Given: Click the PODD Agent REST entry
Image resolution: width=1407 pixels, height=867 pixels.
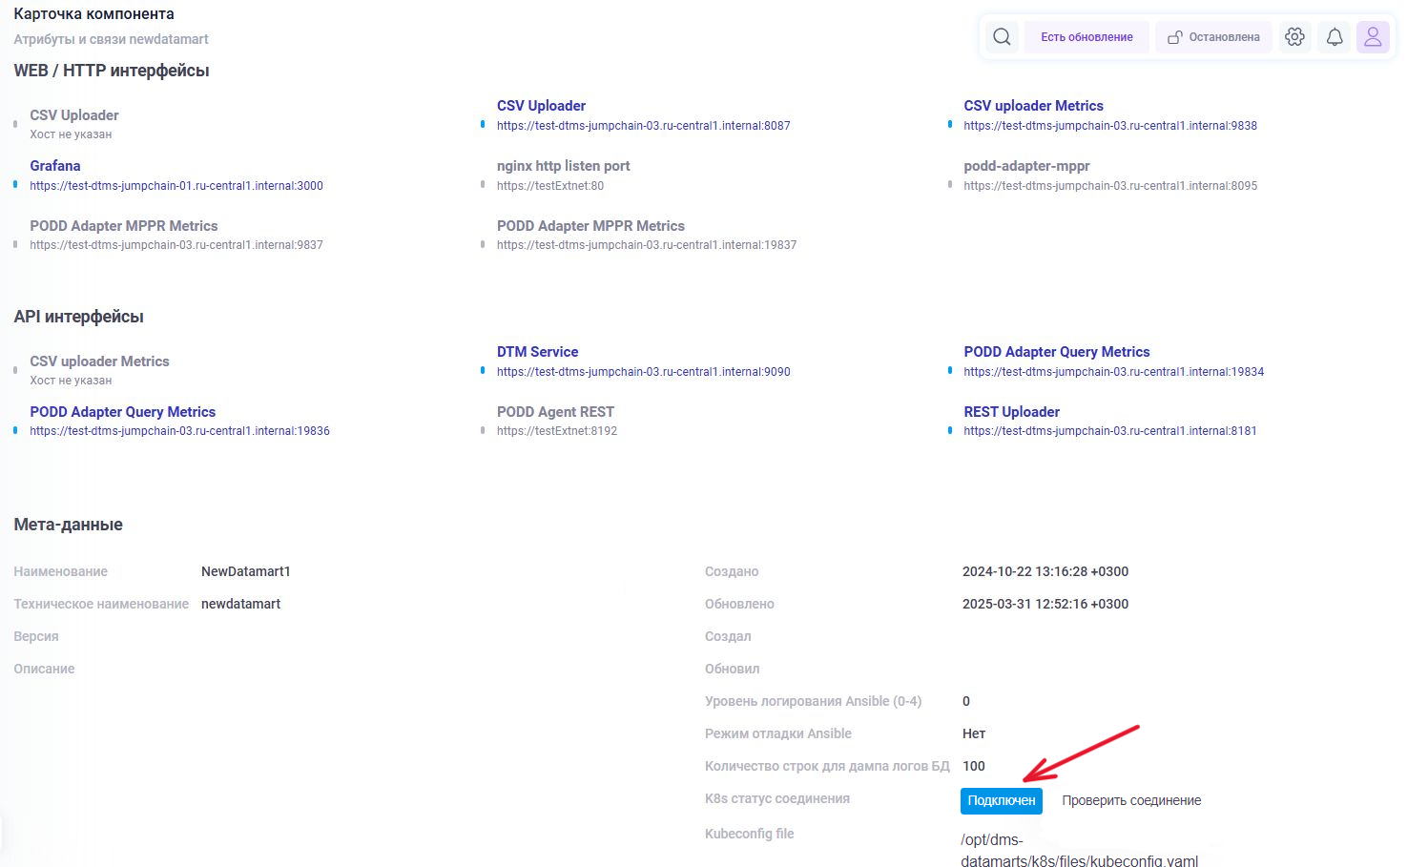Looking at the screenshot, I should (x=555, y=412).
